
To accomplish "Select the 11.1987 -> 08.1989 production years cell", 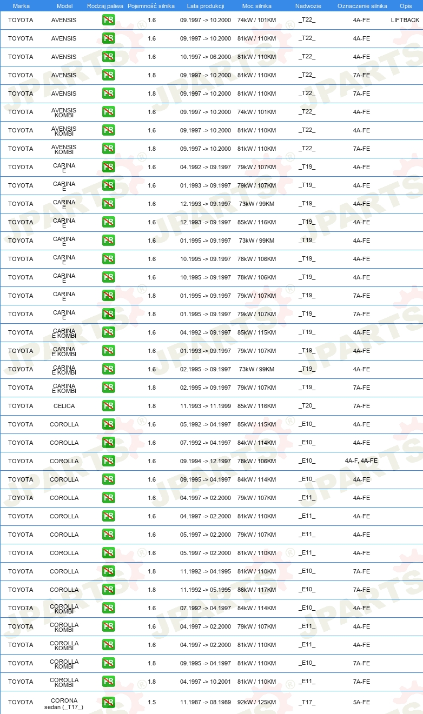I will [206, 702].
